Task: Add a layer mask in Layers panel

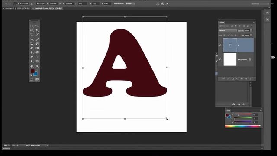Action: click(x=233, y=79)
